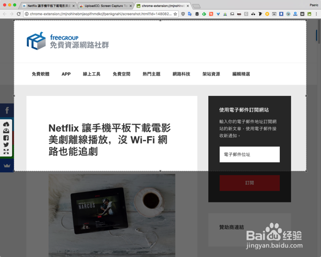Click the Narcos tablet article image
The height and width of the screenshot is (257, 321).
point(112,215)
